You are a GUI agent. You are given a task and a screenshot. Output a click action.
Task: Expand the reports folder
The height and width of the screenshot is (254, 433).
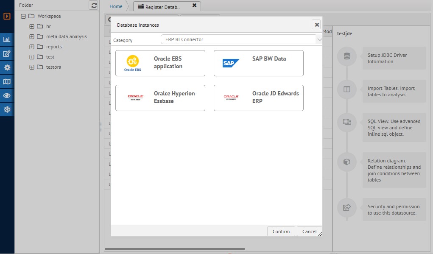click(x=32, y=47)
